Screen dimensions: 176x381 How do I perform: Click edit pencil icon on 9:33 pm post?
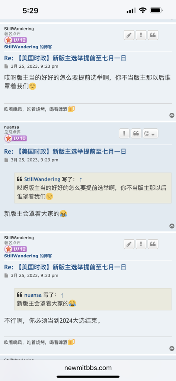click(129, 244)
